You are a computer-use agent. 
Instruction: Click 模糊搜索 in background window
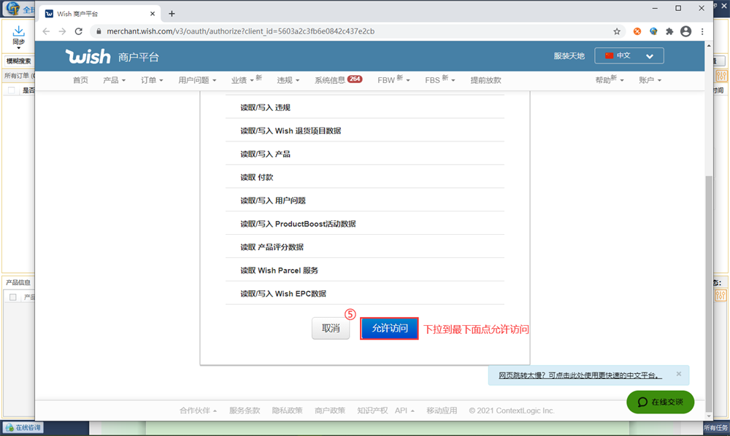click(19, 61)
